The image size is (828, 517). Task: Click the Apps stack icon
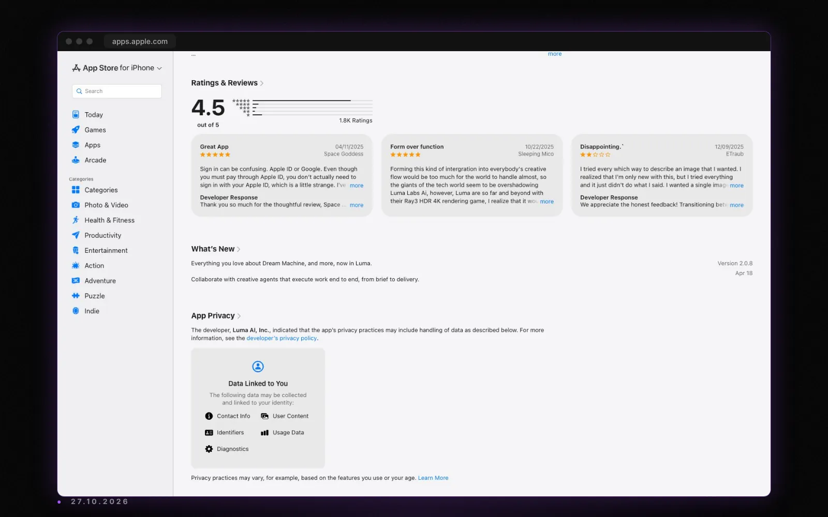point(76,145)
